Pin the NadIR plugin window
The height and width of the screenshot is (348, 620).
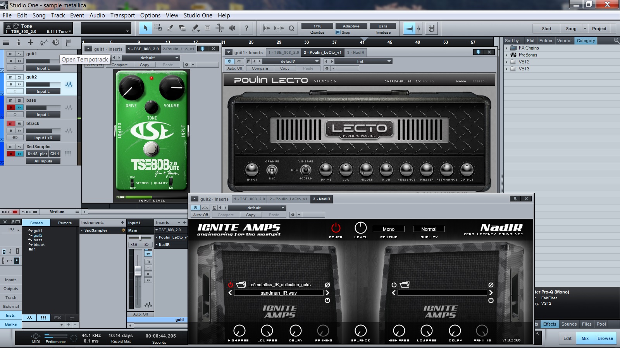pos(515,199)
